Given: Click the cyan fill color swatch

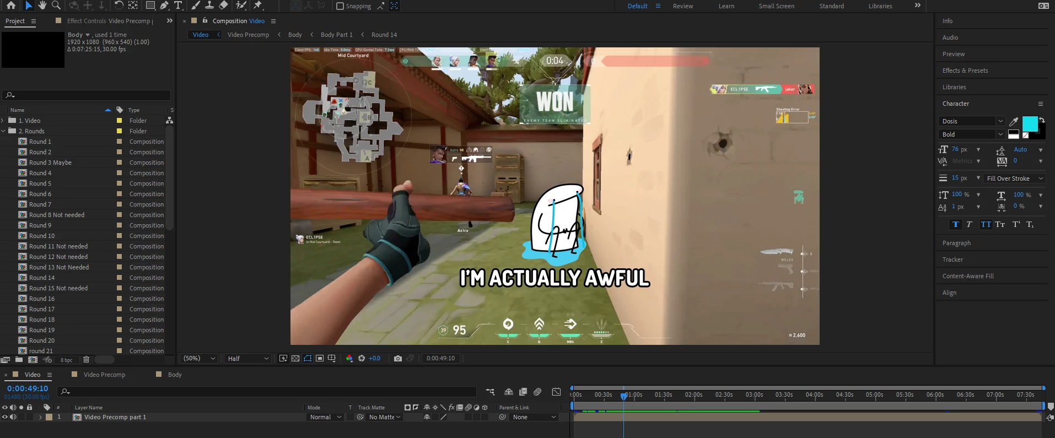Looking at the screenshot, I should pos(1030,123).
